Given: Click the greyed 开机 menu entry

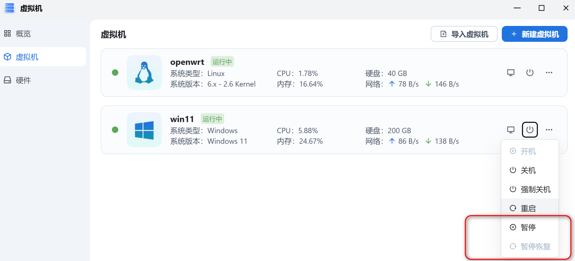Looking at the screenshot, I should click(528, 151).
